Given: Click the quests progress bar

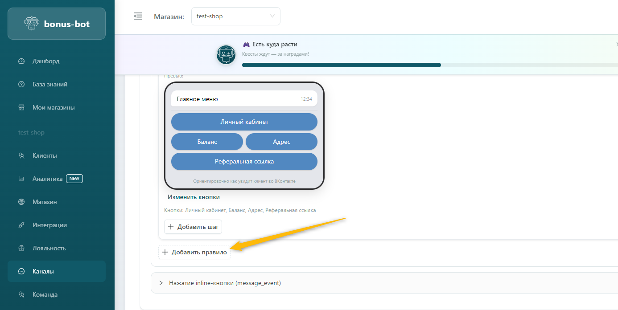Looking at the screenshot, I should coord(430,65).
